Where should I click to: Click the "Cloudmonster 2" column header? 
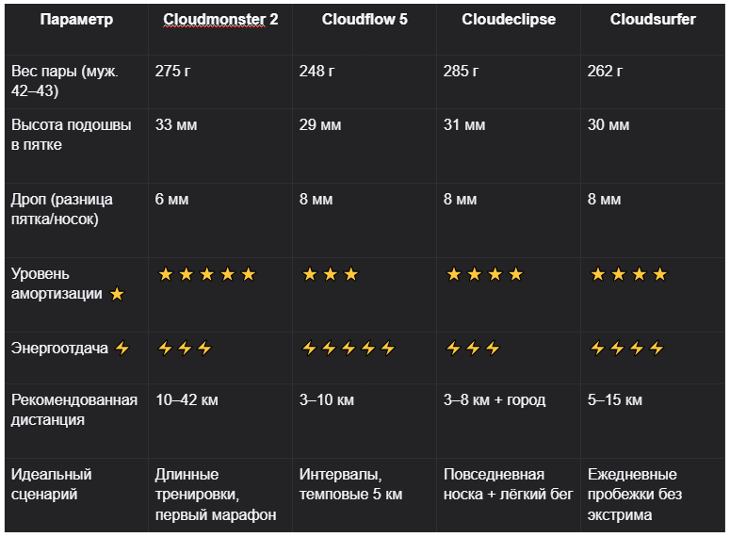(x=220, y=19)
